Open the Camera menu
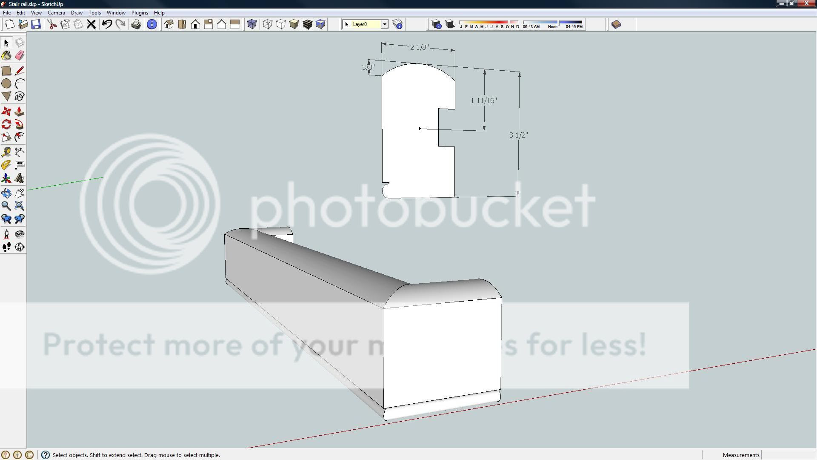 (56, 13)
